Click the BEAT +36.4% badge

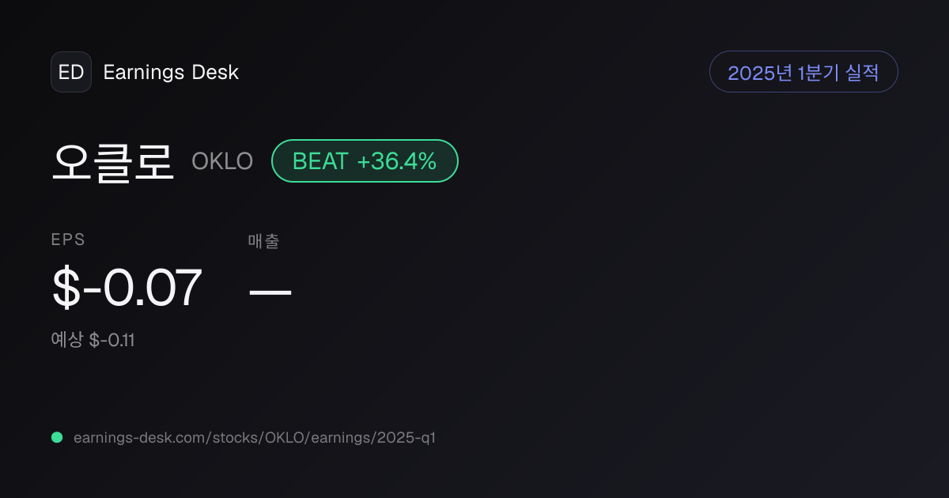tap(365, 161)
